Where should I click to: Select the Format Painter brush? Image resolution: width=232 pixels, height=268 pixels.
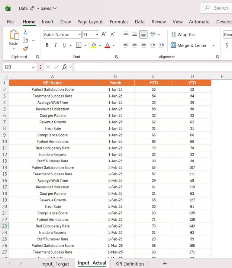[25, 49]
